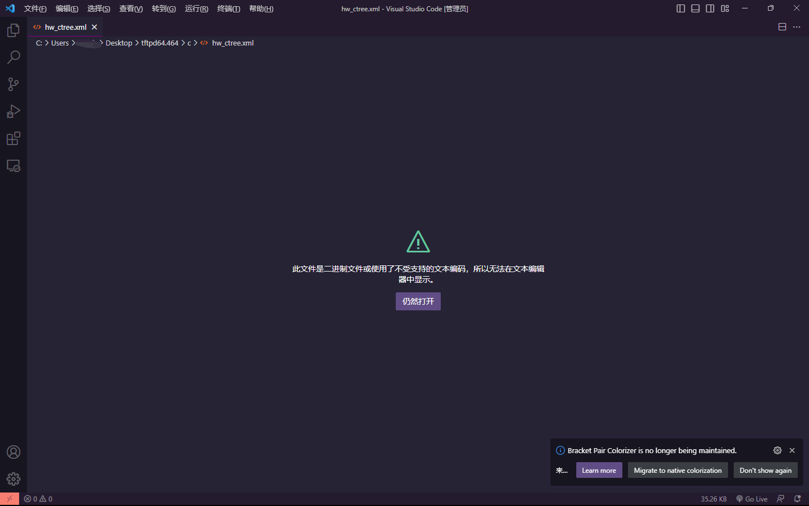Expand the Desktop breadcrumb segment

coord(119,43)
